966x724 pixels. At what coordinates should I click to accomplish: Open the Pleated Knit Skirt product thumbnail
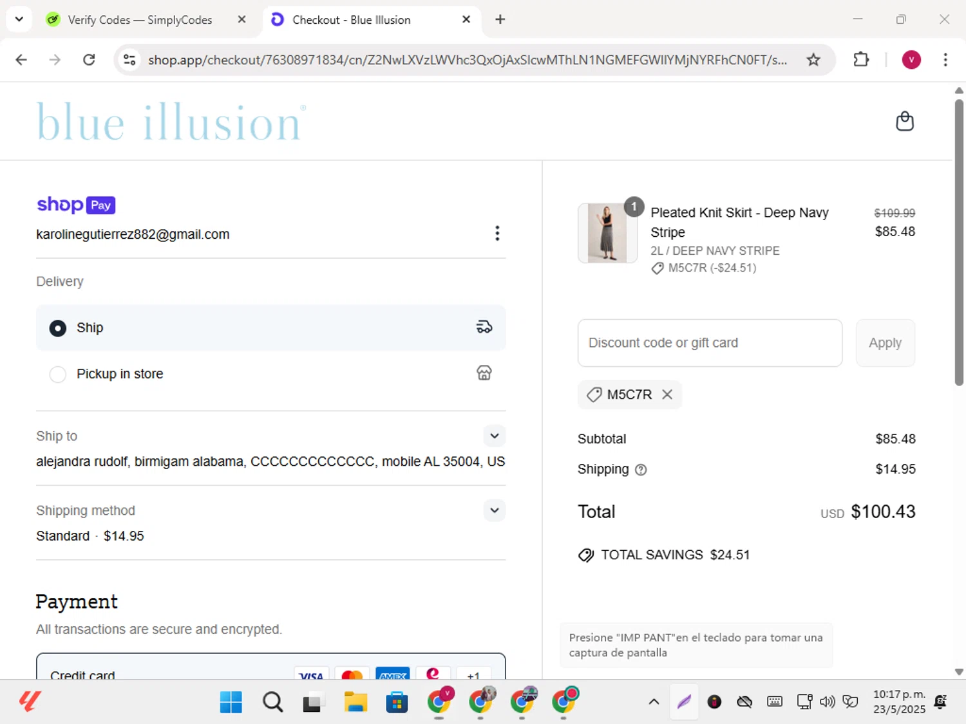(607, 233)
